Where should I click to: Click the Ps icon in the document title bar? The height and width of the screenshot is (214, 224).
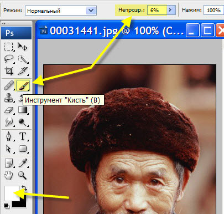(44, 30)
